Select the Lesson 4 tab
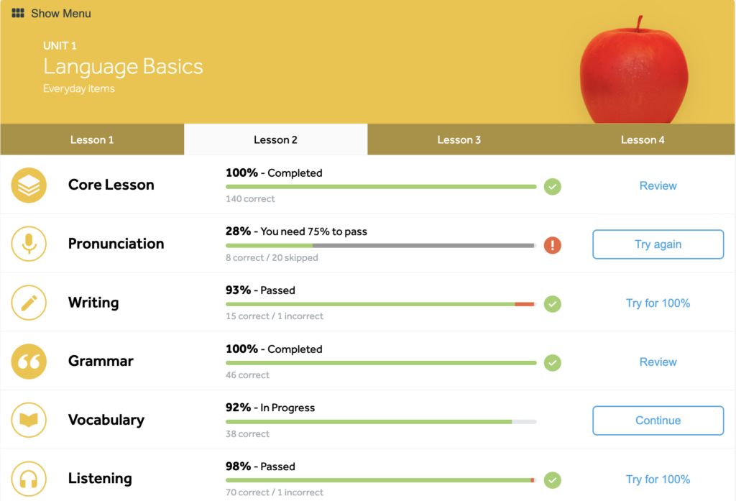736x501 pixels. click(643, 139)
